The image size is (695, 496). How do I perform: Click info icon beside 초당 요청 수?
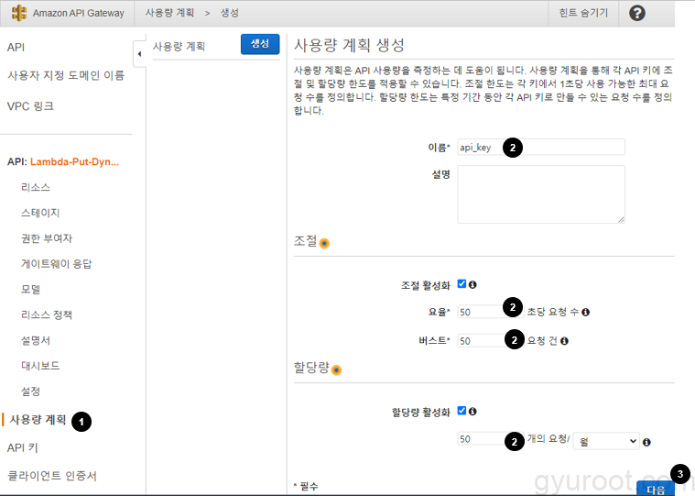pyautogui.click(x=585, y=312)
